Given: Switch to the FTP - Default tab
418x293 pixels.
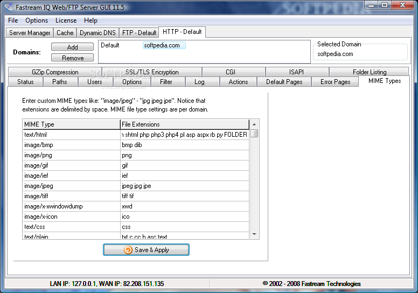Looking at the screenshot, I should pos(139,33).
